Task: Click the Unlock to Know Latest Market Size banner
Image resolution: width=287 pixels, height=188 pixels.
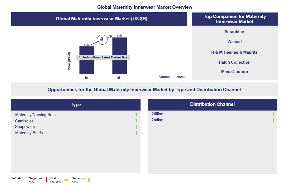Action: (103, 57)
